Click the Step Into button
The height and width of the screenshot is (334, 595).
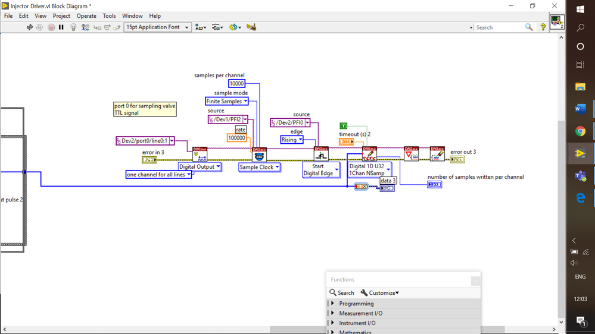(x=98, y=27)
